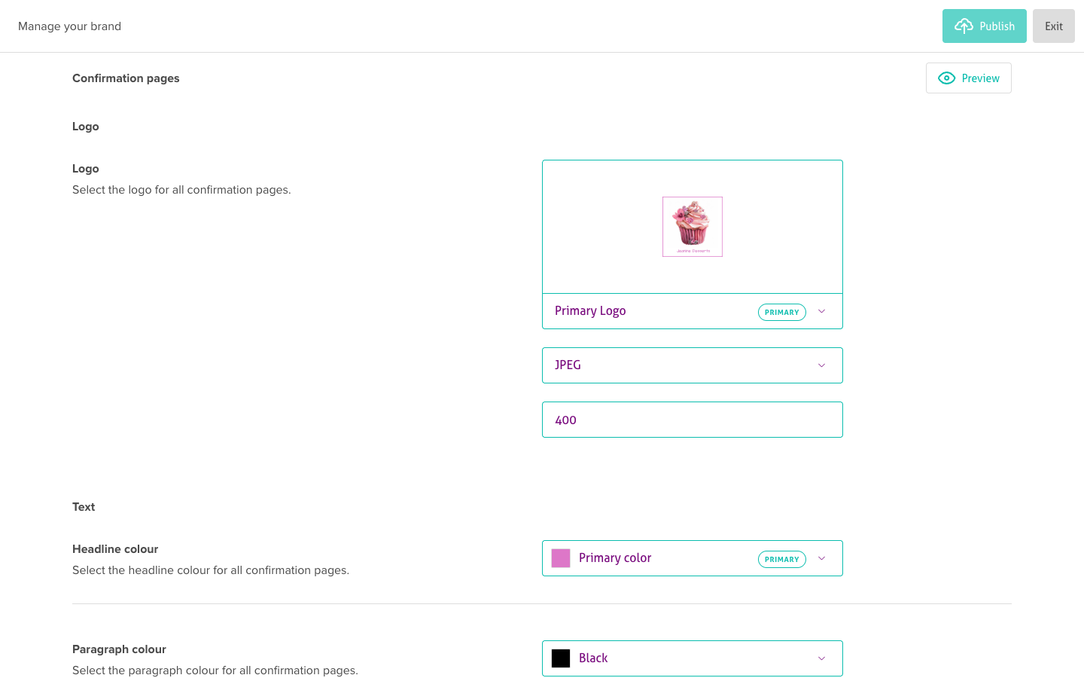Click the logo size field showing 400
This screenshot has width=1084, height=678.
click(693, 420)
